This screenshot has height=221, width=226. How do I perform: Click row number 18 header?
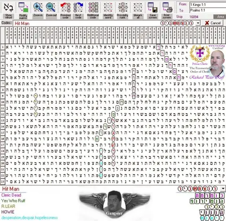(x=2, y=151)
